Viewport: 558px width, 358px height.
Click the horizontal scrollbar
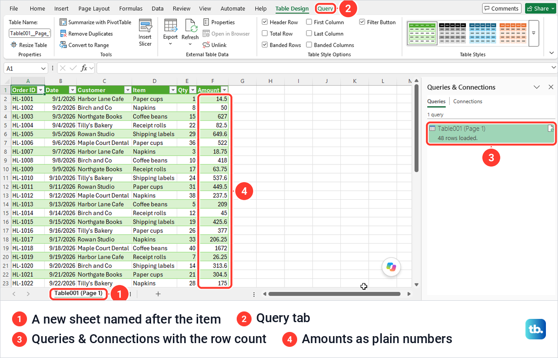334,294
